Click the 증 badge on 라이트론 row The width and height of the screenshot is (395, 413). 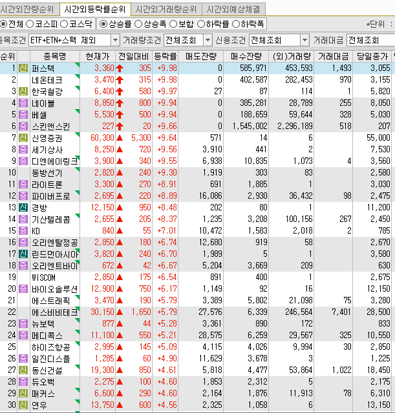tap(23, 184)
